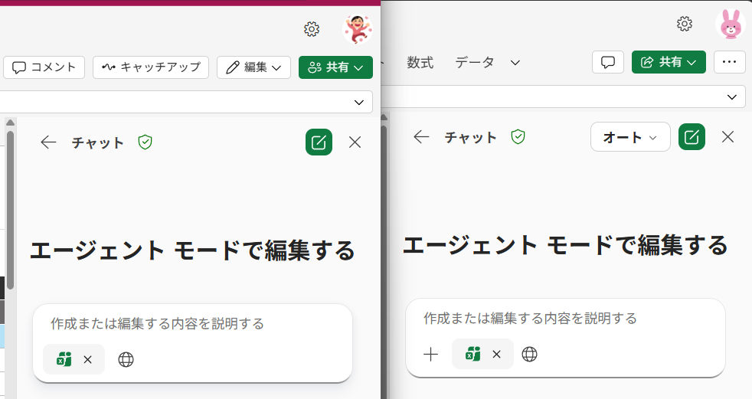Start a new chat in the right panel
Screen dimensions: 752x399
point(692,137)
